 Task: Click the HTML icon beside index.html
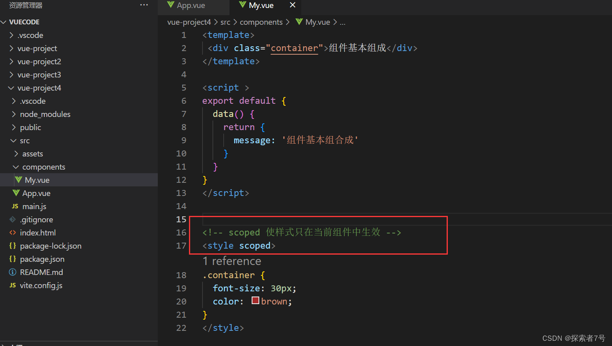click(x=13, y=233)
